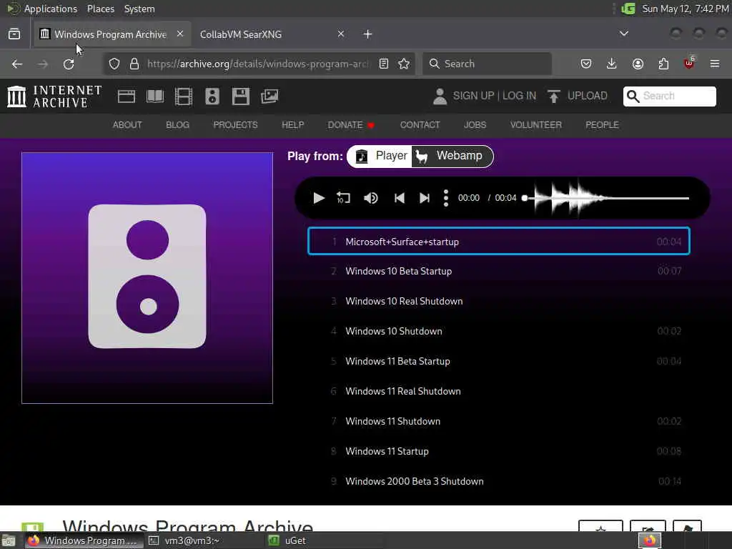This screenshot has width=732, height=549.
Task: Open the tracking protection shield icon
Action: 114,64
